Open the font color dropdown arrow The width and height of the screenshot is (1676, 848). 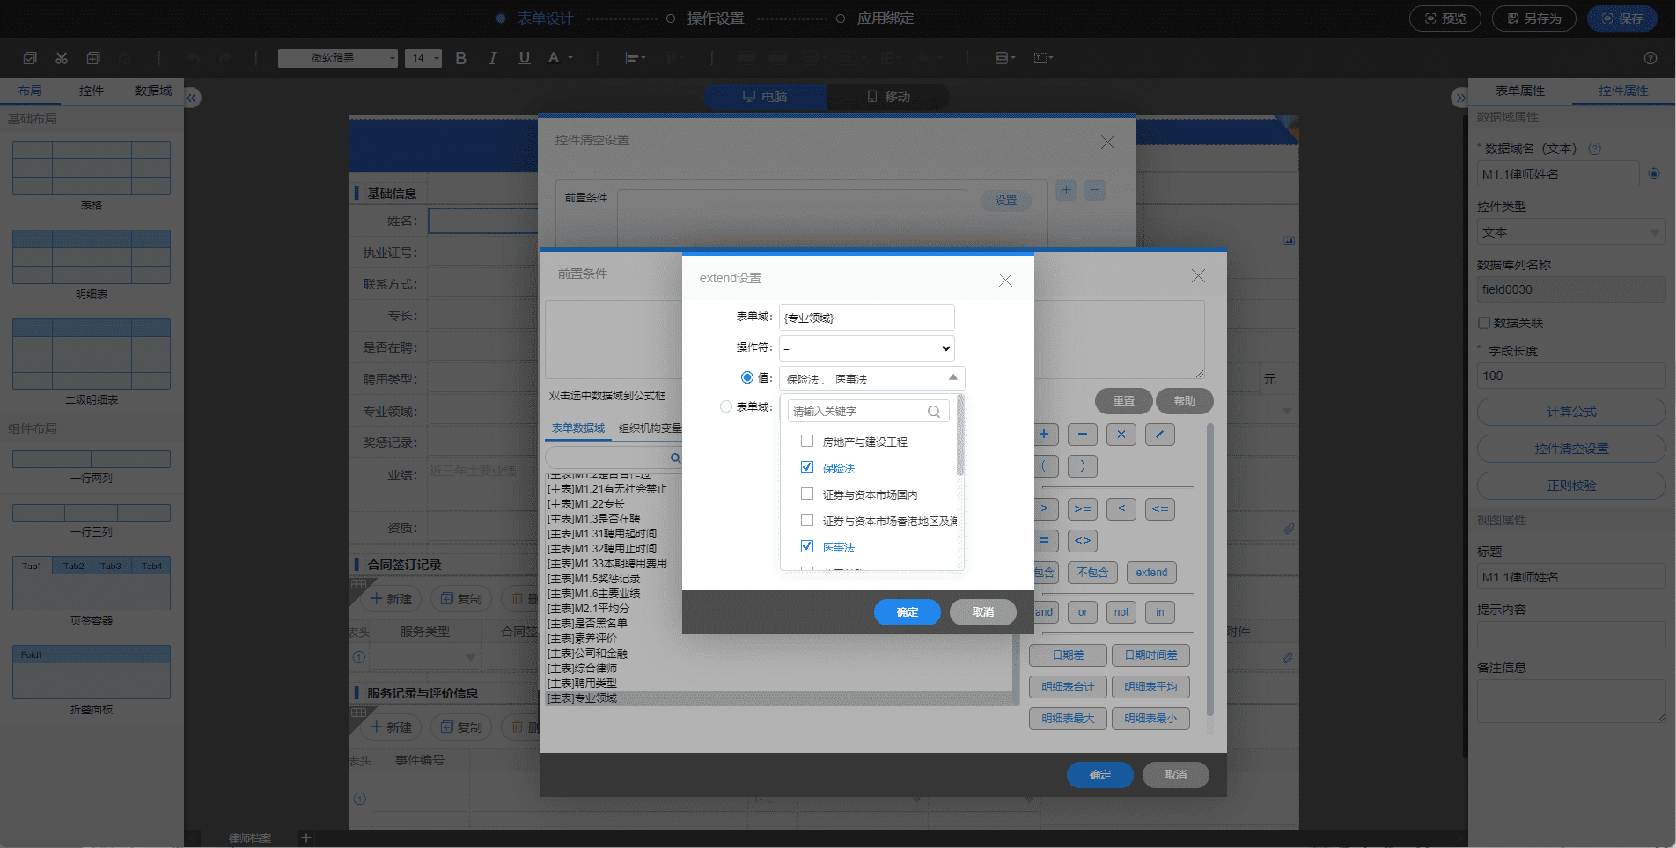coord(570,58)
